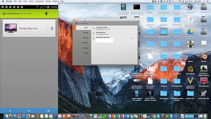
Task: Open the File menu
Action: (15, 1)
